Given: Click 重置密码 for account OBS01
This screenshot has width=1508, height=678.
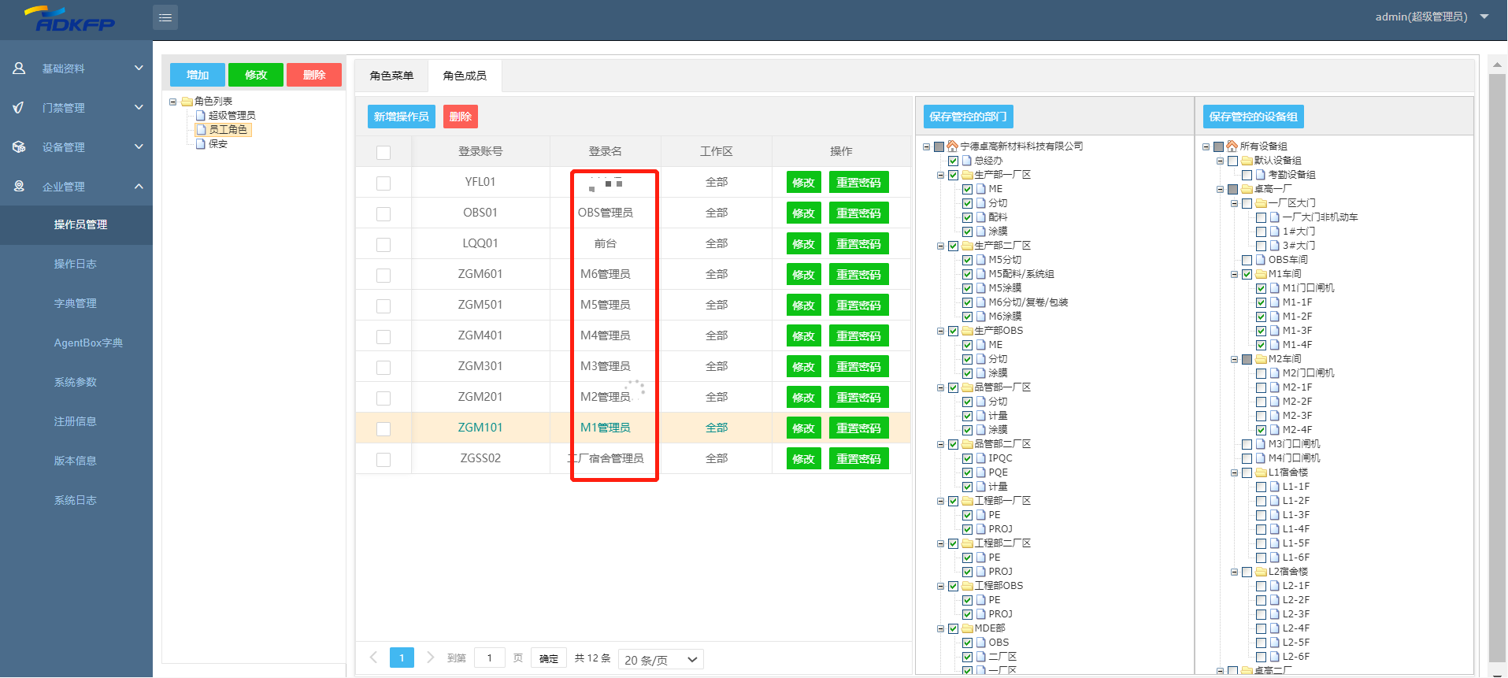Looking at the screenshot, I should point(858,213).
